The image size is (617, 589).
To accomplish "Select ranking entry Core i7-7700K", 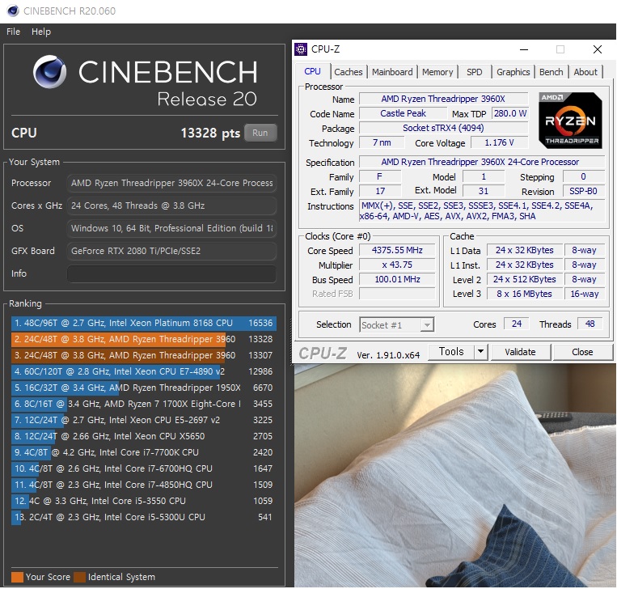I will coord(144,452).
